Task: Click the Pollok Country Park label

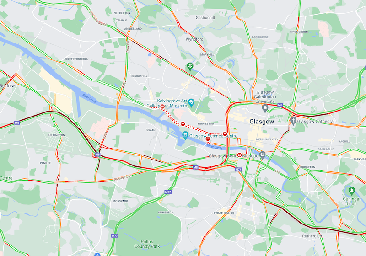Action: pyautogui.click(x=147, y=244)
